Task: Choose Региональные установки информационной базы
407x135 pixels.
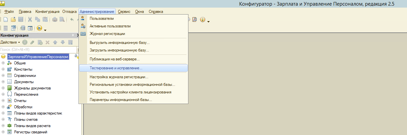Action: point(133,84)
